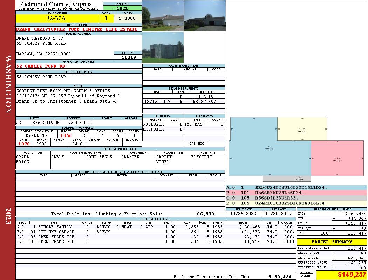Select the B.0 101 pink legend row
The image size is (368, 280).
296,192
